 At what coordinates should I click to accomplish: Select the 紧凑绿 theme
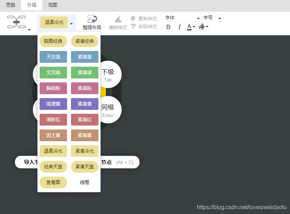click(85, 72)
